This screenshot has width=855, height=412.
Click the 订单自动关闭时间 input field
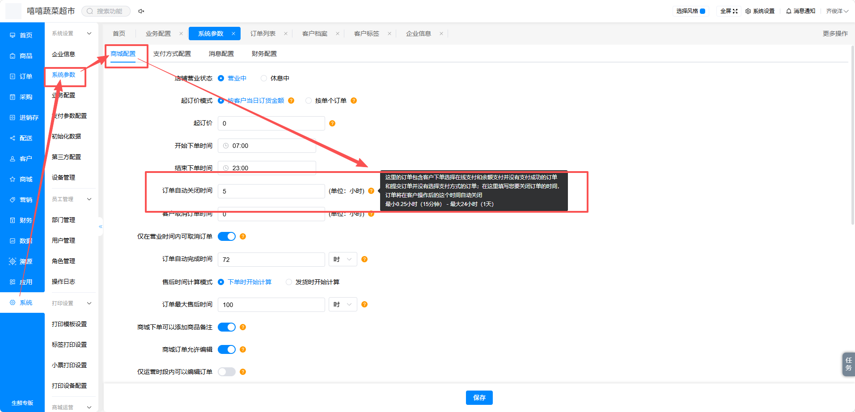[x=271, y=191]
